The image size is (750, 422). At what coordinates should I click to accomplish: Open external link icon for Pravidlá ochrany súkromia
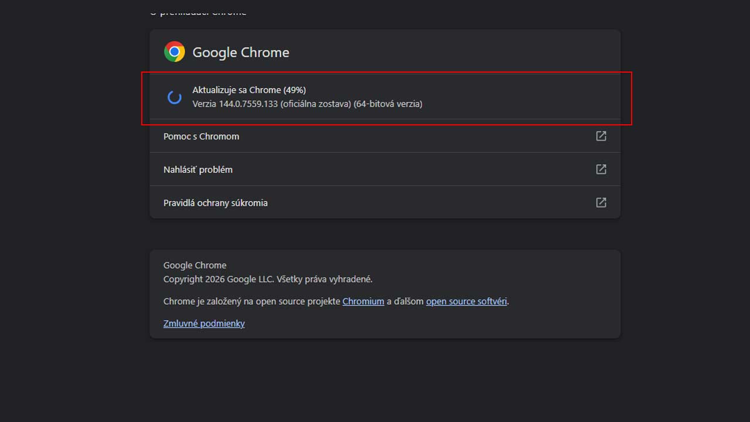pos(601,203)
